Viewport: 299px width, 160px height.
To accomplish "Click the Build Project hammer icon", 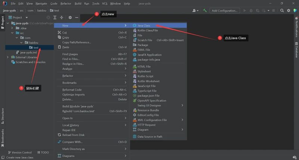I will pyautogui.click(x=205, y=10).
